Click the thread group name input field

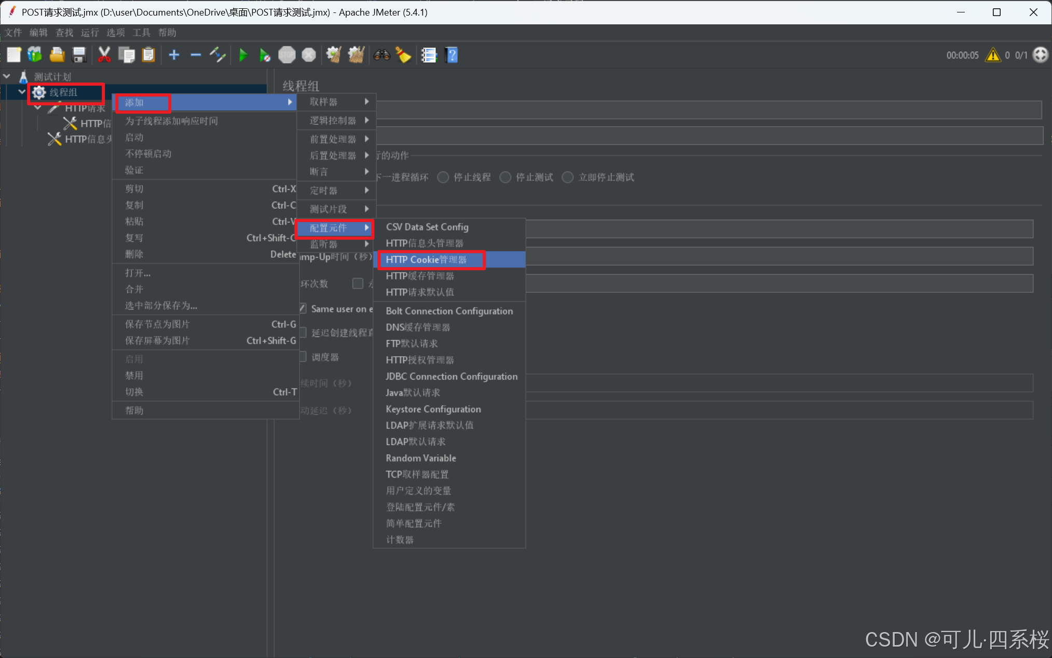[x=706, y=110]
